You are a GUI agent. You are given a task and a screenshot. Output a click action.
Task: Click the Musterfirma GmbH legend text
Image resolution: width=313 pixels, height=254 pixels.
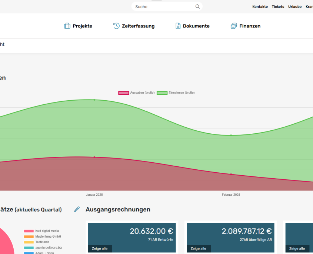(48, 237)
